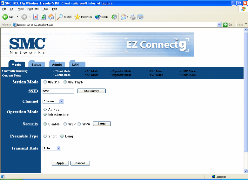248x180 pixels.
Task: Choose Ad-Hoc operation mode
Action: point(45,110)
